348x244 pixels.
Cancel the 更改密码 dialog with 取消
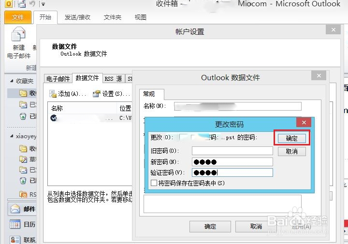point(291,152)
